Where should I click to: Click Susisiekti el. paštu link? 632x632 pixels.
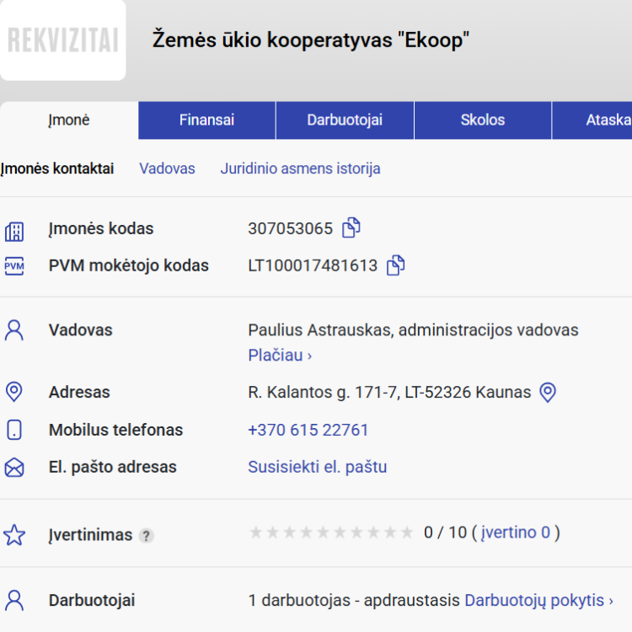point(317,467)
